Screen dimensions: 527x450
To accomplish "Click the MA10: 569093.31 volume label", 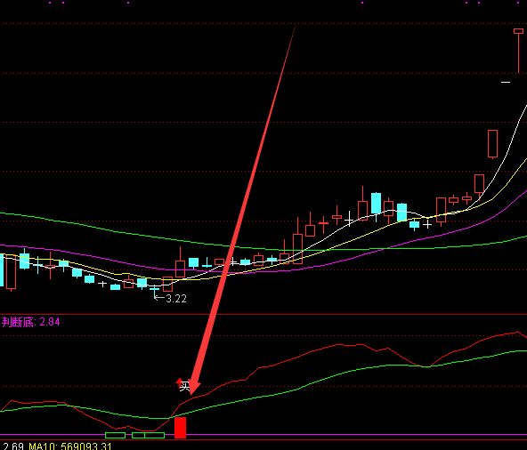I will point(70,446).
